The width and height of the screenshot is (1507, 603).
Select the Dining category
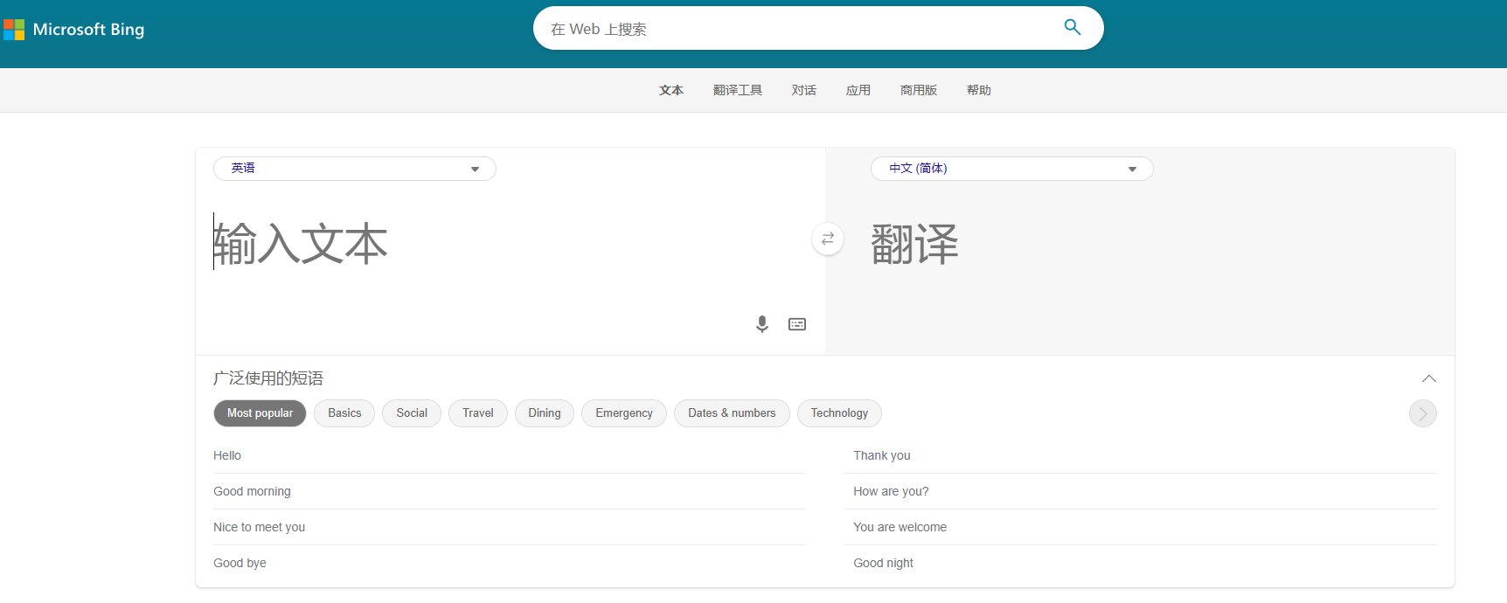click(545, 413)
